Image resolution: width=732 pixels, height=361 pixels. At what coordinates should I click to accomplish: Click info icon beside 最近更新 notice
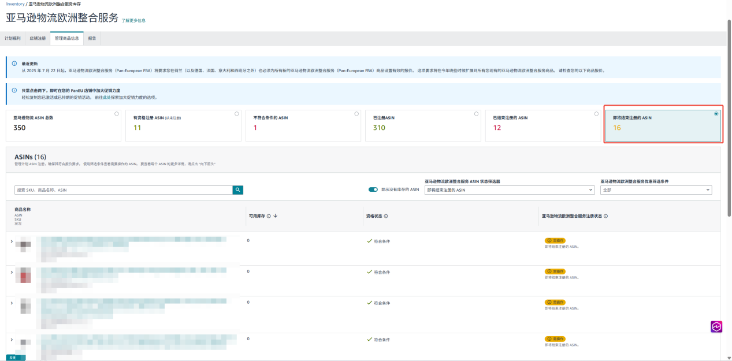[x=14, y=63]
